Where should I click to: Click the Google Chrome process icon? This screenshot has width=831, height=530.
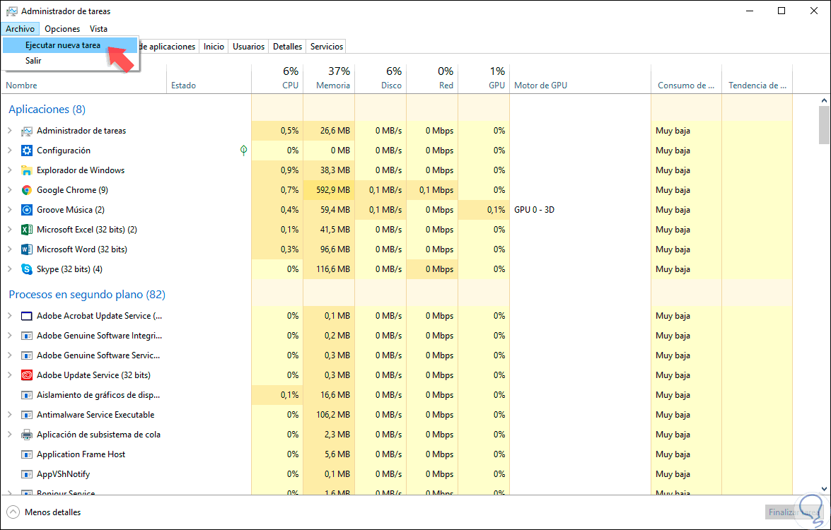pos(27,190)
